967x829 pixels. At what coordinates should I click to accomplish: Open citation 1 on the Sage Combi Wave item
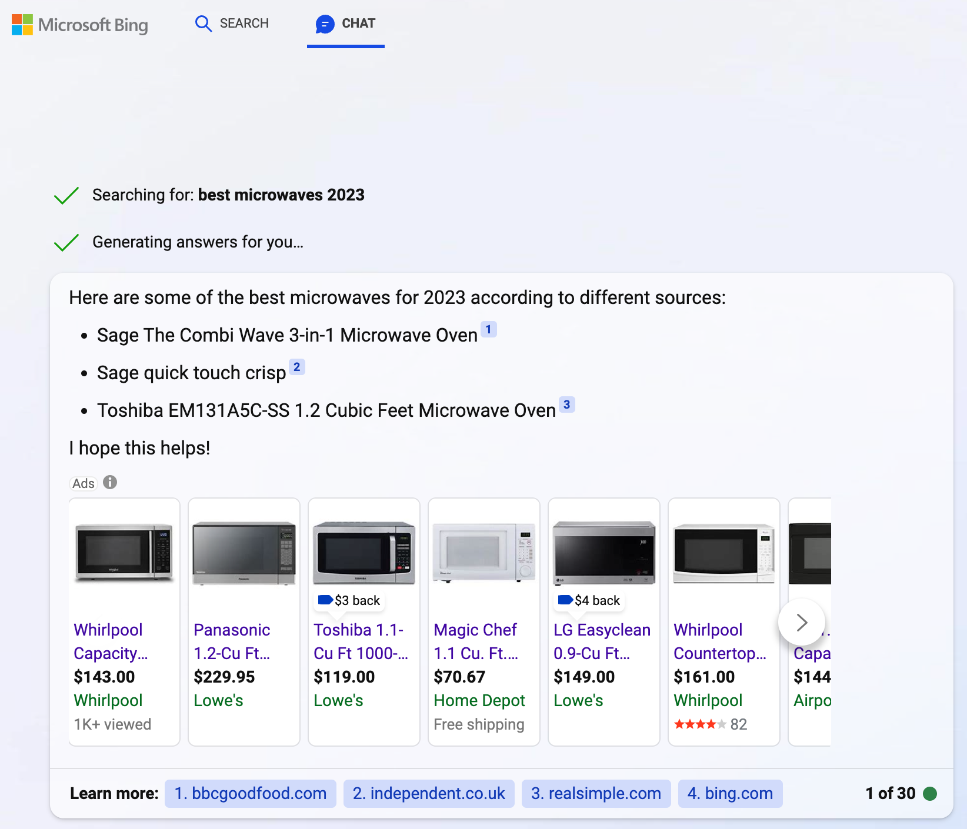coord(489,329)
